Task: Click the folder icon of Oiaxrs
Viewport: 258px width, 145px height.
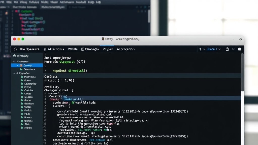Action: [22, 97]
